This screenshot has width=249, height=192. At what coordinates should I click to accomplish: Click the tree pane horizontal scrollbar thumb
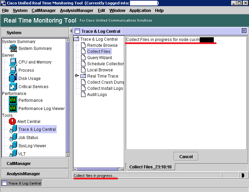(x=97, y=169)
